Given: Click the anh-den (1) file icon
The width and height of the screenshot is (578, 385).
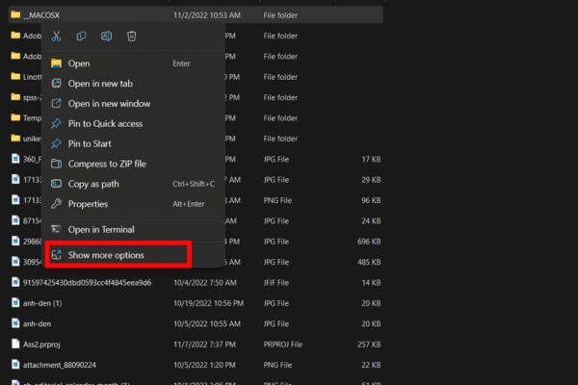Looking at the screenshot, I should [15, 303].
